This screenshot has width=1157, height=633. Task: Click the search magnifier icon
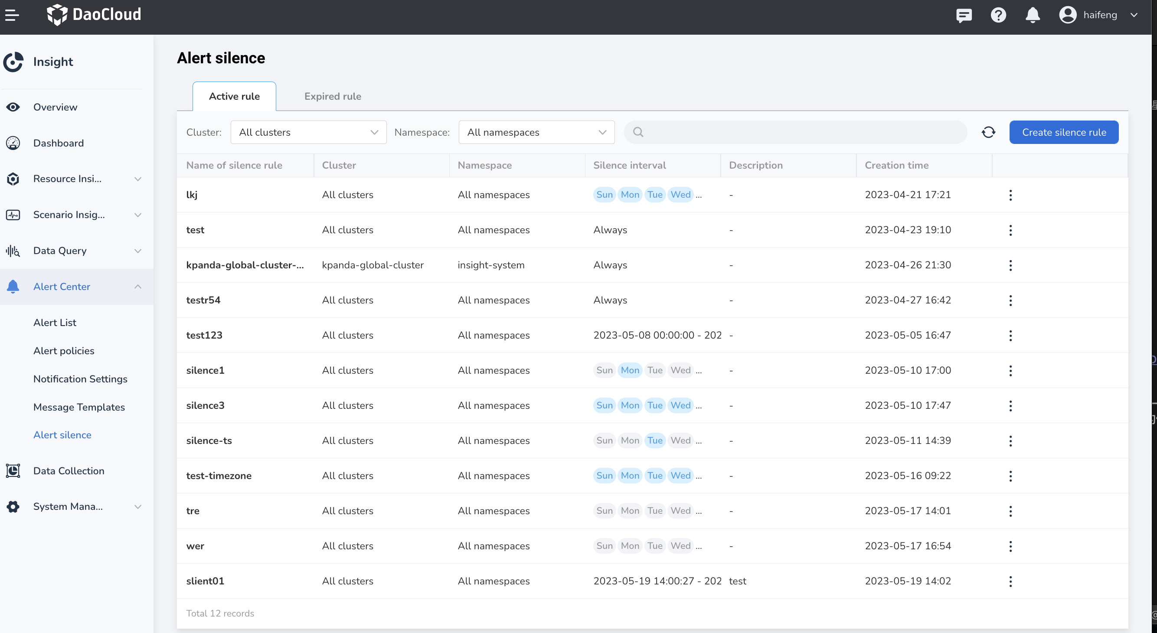tap(638, 132)
